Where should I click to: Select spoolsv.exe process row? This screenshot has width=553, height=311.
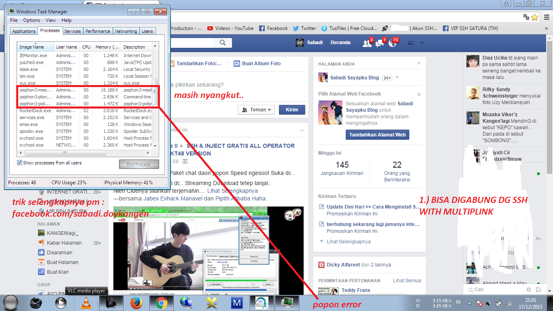pyautogui.click(x=84, y=131)
